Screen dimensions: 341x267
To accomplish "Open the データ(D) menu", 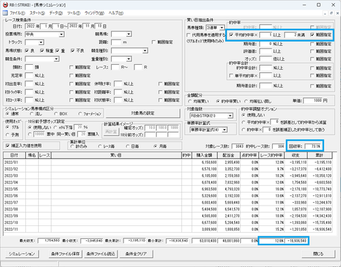I will point(56,13).
